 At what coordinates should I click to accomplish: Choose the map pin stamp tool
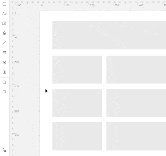pyautogui.click(x=4, y=33)
